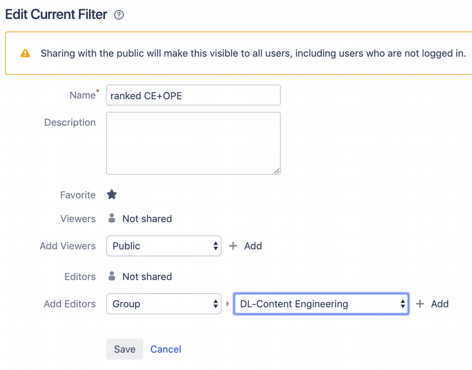This screenshot has width=472, height=370.
Task: Click the plus icon beside the Public dropdown
Action: point(233,246)
